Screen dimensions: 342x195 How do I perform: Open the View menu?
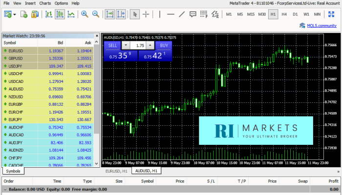pos(17,3)
